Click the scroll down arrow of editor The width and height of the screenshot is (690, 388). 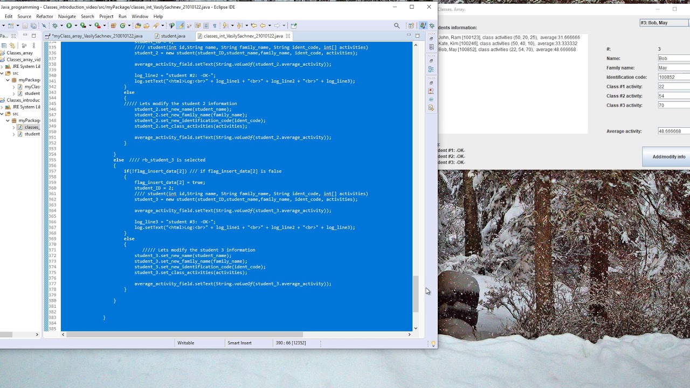pyautogui.click(x=416, y=328)
